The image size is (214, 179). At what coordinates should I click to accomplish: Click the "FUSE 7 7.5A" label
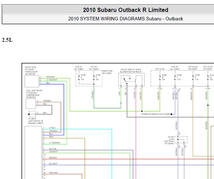tap(179, 77)
